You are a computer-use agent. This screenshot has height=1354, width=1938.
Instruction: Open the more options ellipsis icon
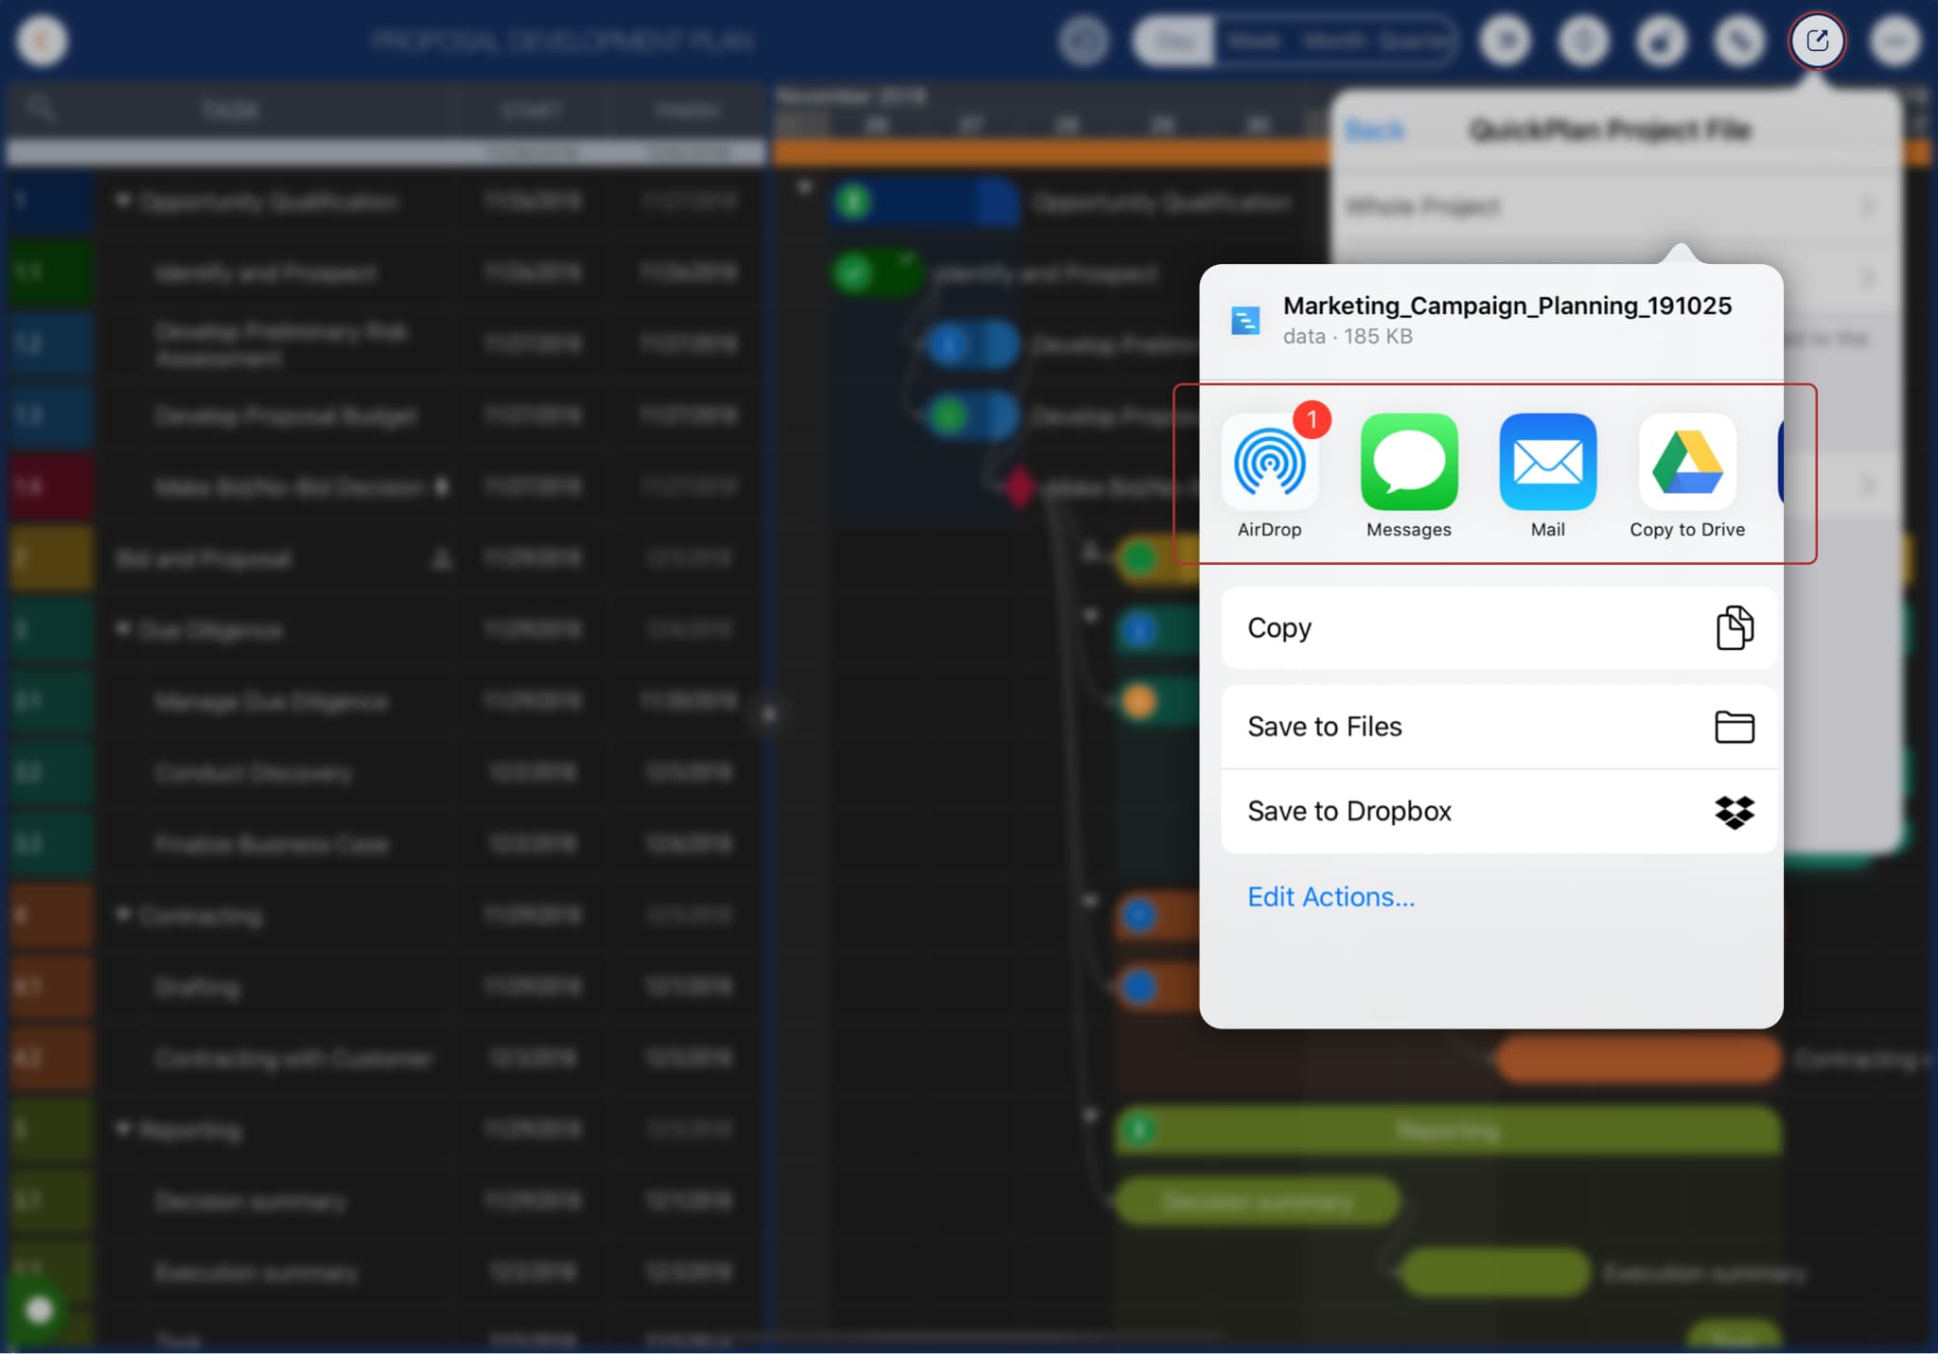pos(1894,41)
